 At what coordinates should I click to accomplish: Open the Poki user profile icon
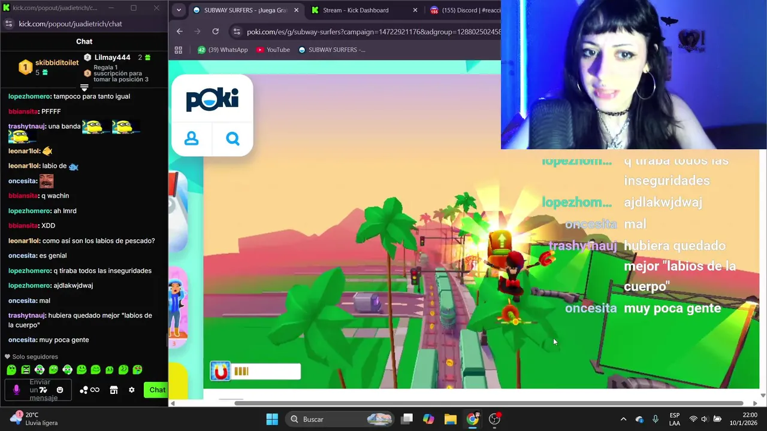click(x=191, y=139)
